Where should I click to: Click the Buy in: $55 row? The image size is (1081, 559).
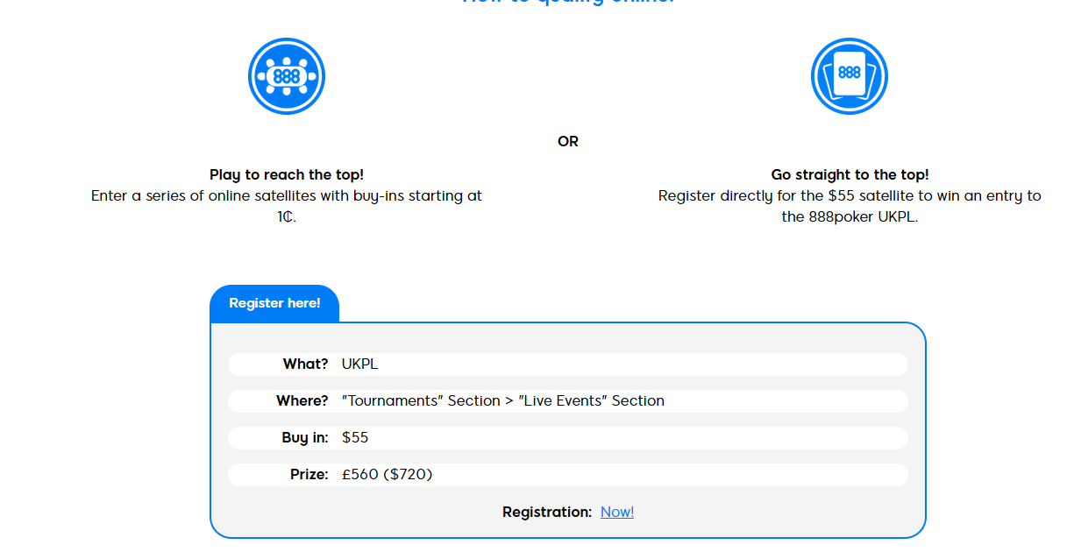(x=568, y=438)
